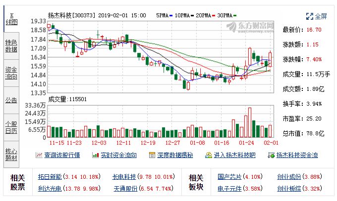This screenshot has height=201, width=337.
Task: Click the chart icon beside 查询该股行情
Action: pyautogui.click(x=39, y=155)
